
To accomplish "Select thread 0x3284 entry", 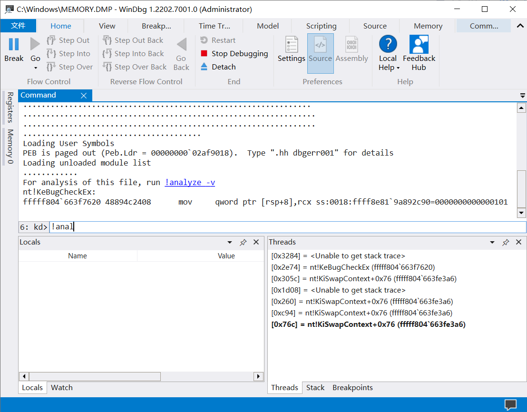I will (338, 256).
